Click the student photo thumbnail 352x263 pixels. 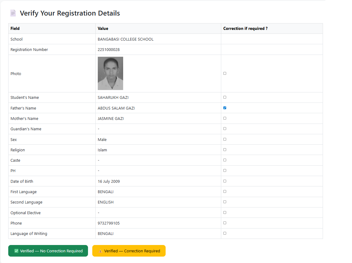110,73
